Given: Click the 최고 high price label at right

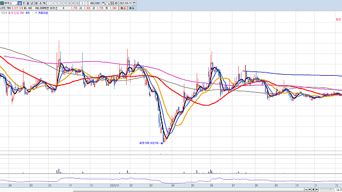Looking at the screenshot, I should (x=338, y=19).
